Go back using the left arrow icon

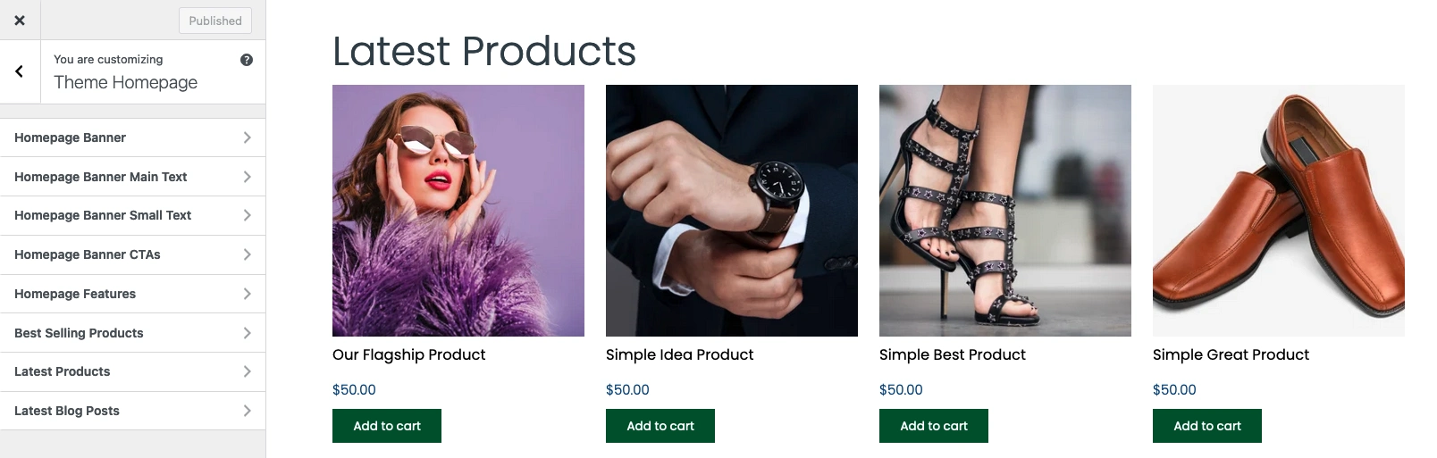pyautogui.click(x=20, y=71)
